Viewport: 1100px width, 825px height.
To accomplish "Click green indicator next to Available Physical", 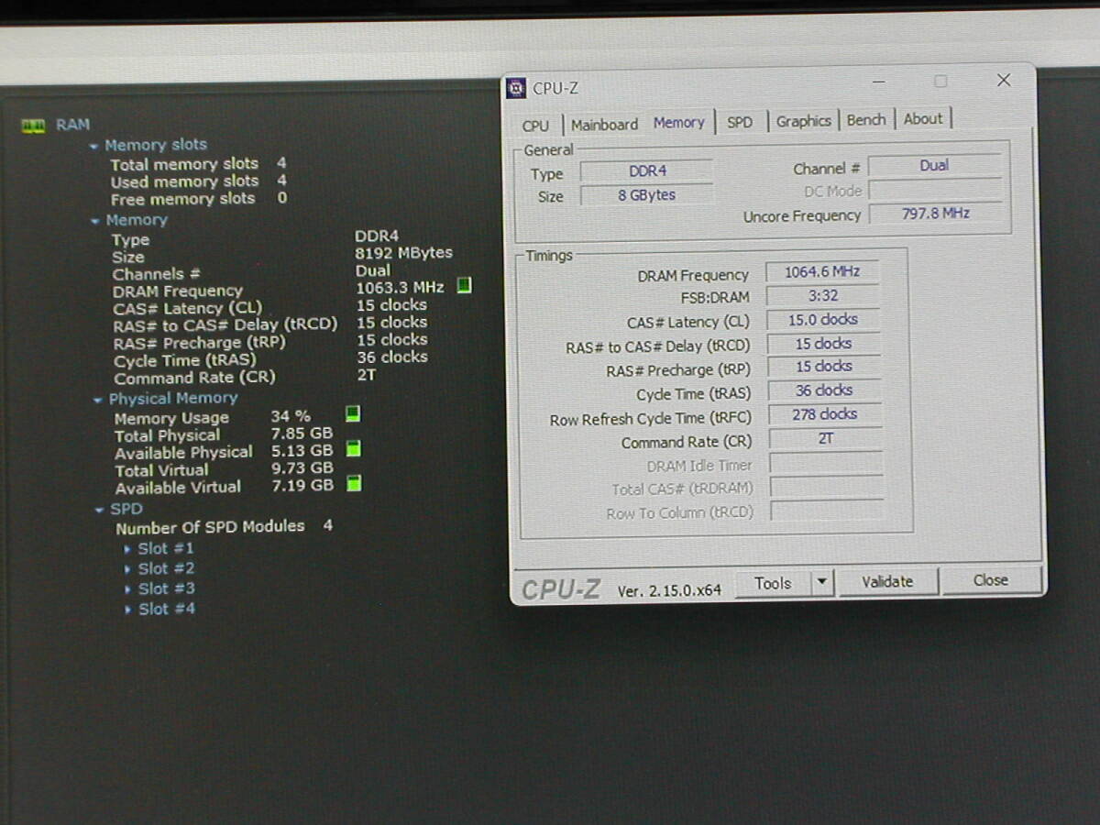I will tap(354, 449).
